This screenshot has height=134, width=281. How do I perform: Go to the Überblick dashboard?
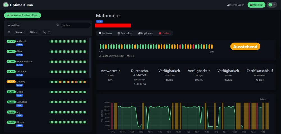tap(257, 5)
